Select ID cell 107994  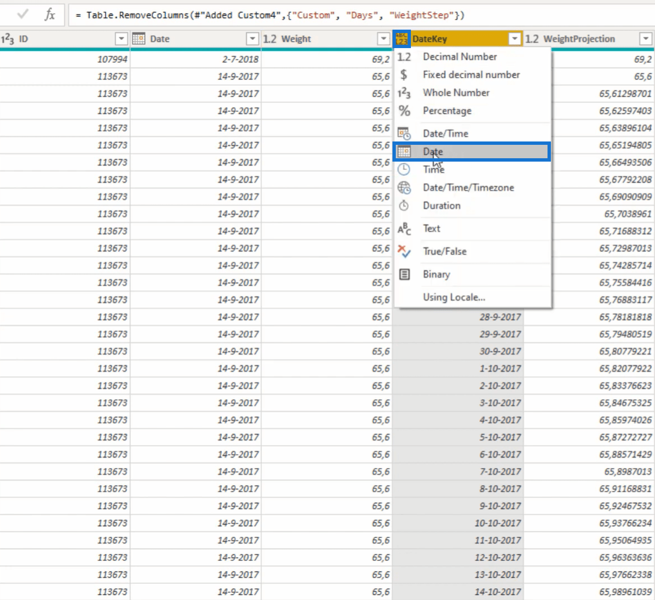coord(65,59)
